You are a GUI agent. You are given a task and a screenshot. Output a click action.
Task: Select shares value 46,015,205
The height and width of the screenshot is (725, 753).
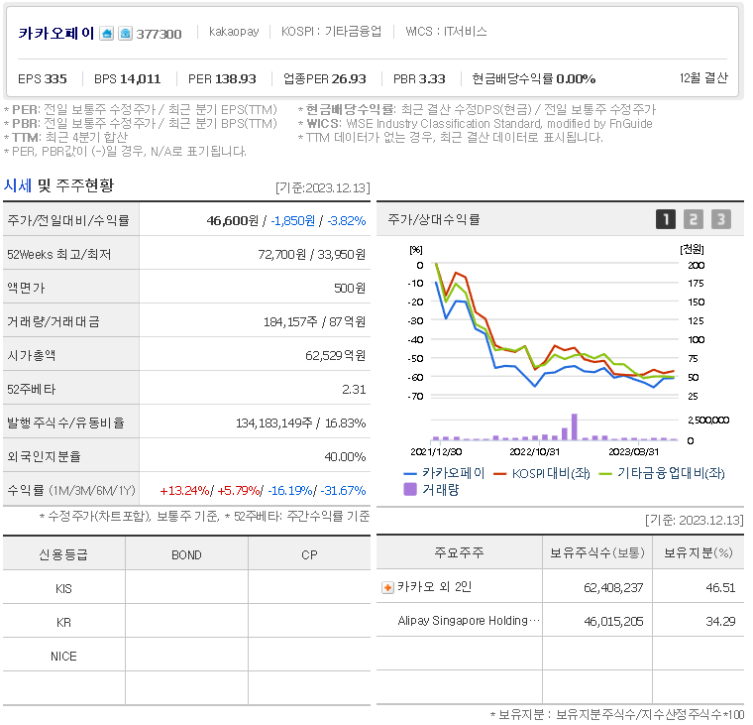click(613, 621)
